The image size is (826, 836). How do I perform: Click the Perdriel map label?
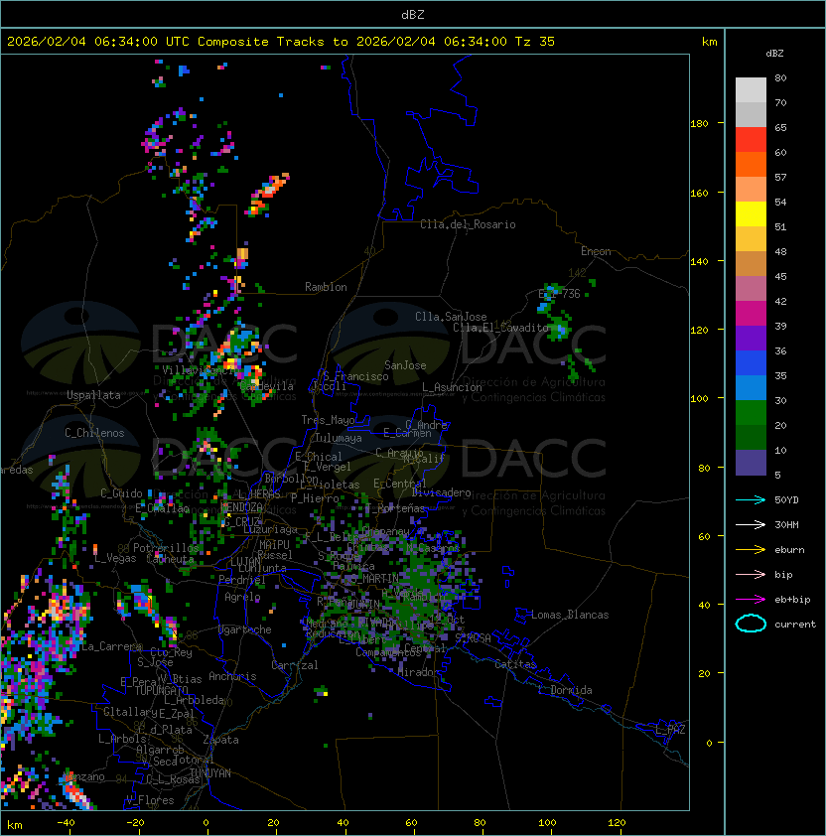pos(242,579)
